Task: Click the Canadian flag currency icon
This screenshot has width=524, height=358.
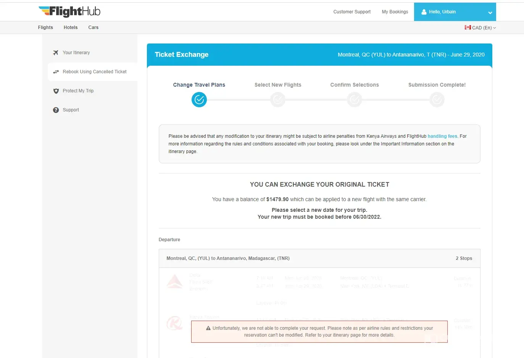Action: click(x=468, y=27)
